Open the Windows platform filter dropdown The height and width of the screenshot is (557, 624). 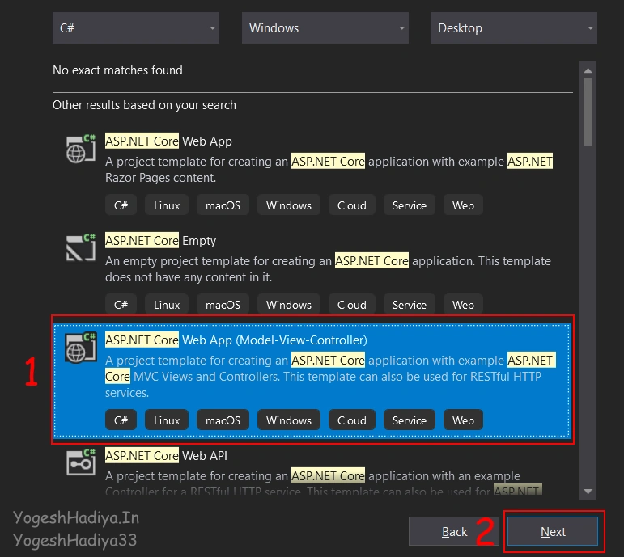pyautogui.click(x=325, y=27)
